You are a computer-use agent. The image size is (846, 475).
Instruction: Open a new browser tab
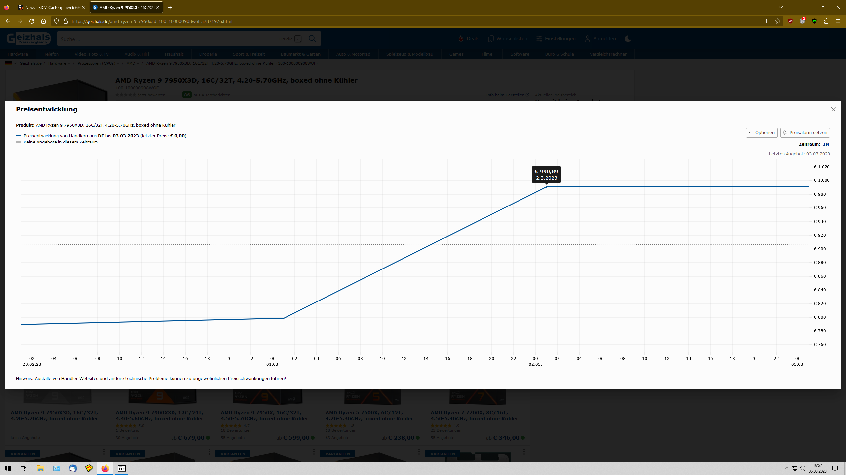coord(170,7)
